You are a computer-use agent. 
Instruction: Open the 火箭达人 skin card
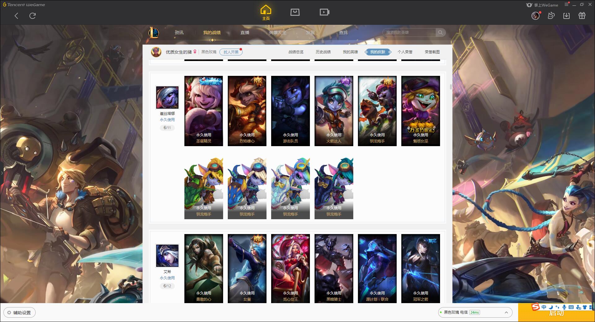pos(334,111)
